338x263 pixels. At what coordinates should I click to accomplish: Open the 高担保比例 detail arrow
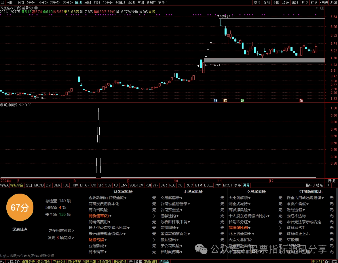click(280, 228)
